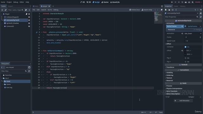Viewport: 203px width, 114px height.
Task: Toggle the Centered checkbox
Action: tap(185, 47)
